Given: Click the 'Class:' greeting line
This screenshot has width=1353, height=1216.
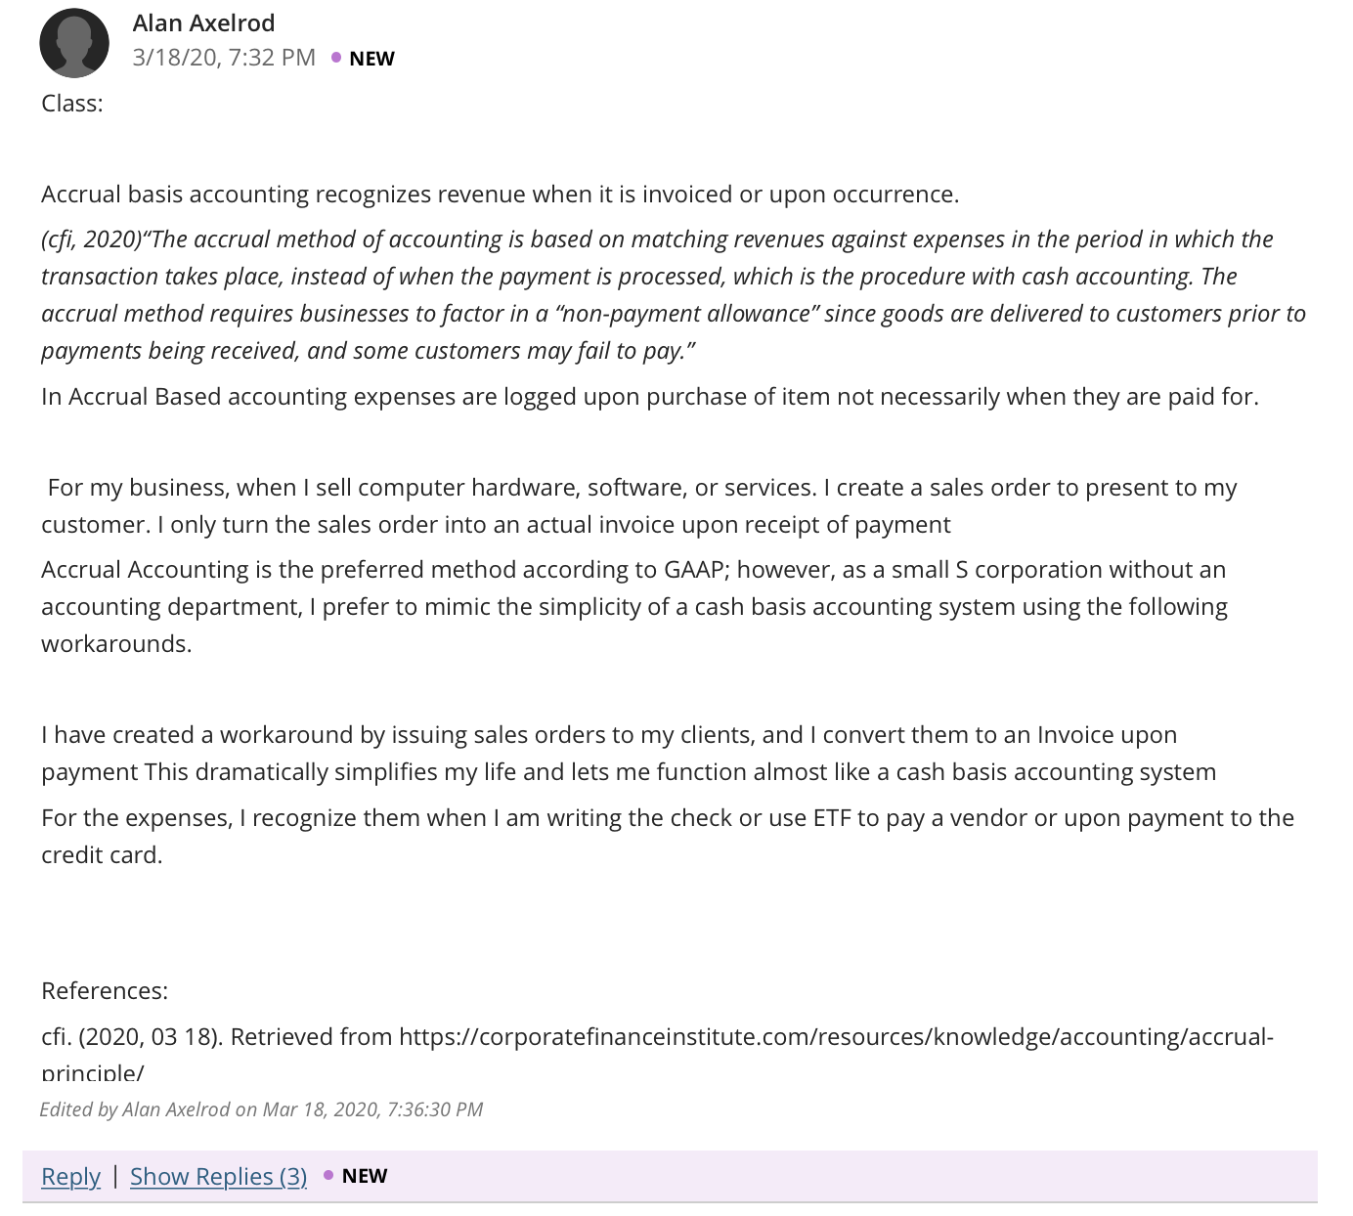Looking at the screenshot, I should click(x=72, y=104).
